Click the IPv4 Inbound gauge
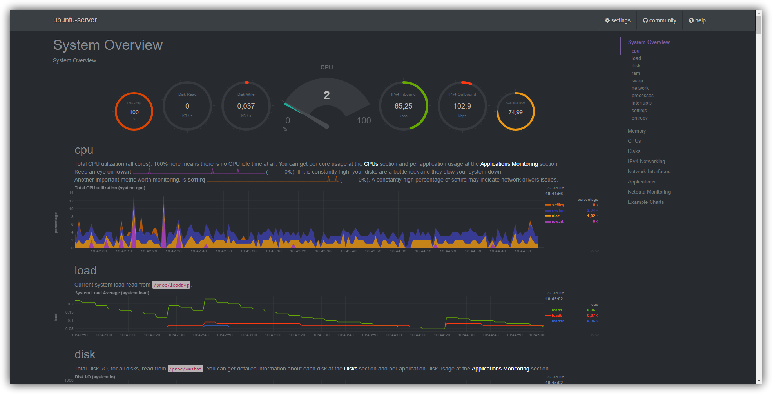772x394 pixels. tap(403, 106)
